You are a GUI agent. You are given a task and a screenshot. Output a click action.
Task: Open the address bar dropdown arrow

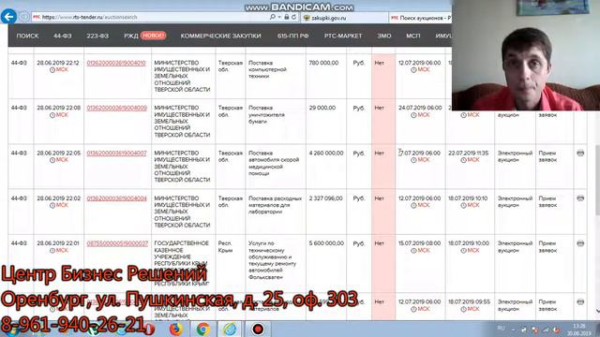(x=279, y=17)
